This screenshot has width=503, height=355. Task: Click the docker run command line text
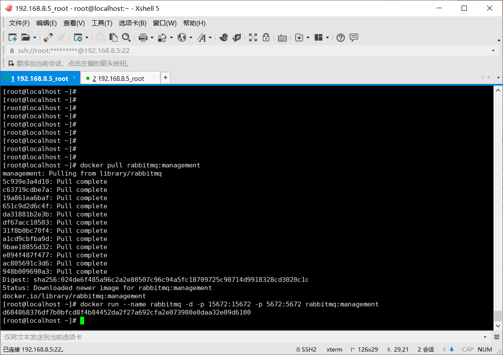point(229,304)
